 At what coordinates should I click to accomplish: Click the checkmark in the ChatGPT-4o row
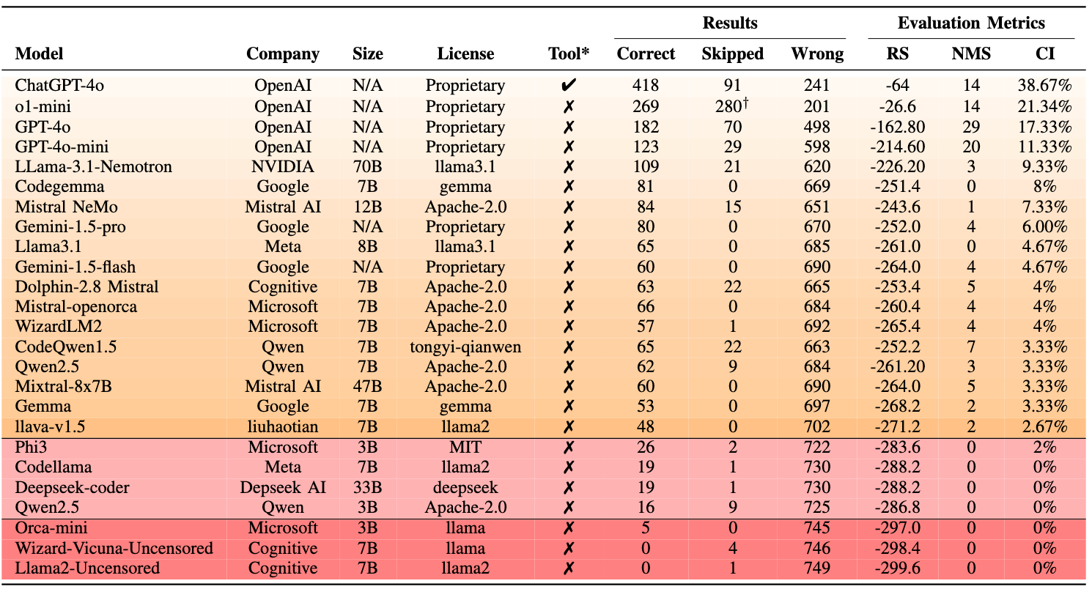tap(568, 86)
